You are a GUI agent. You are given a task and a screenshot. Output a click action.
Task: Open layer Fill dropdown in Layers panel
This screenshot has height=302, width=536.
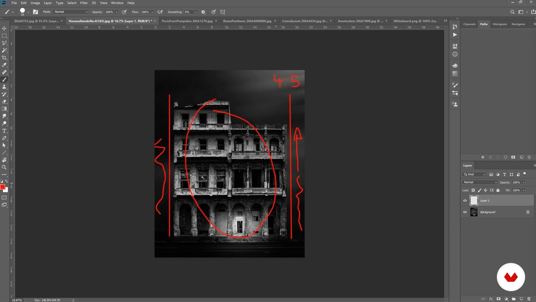pos(523,190)
